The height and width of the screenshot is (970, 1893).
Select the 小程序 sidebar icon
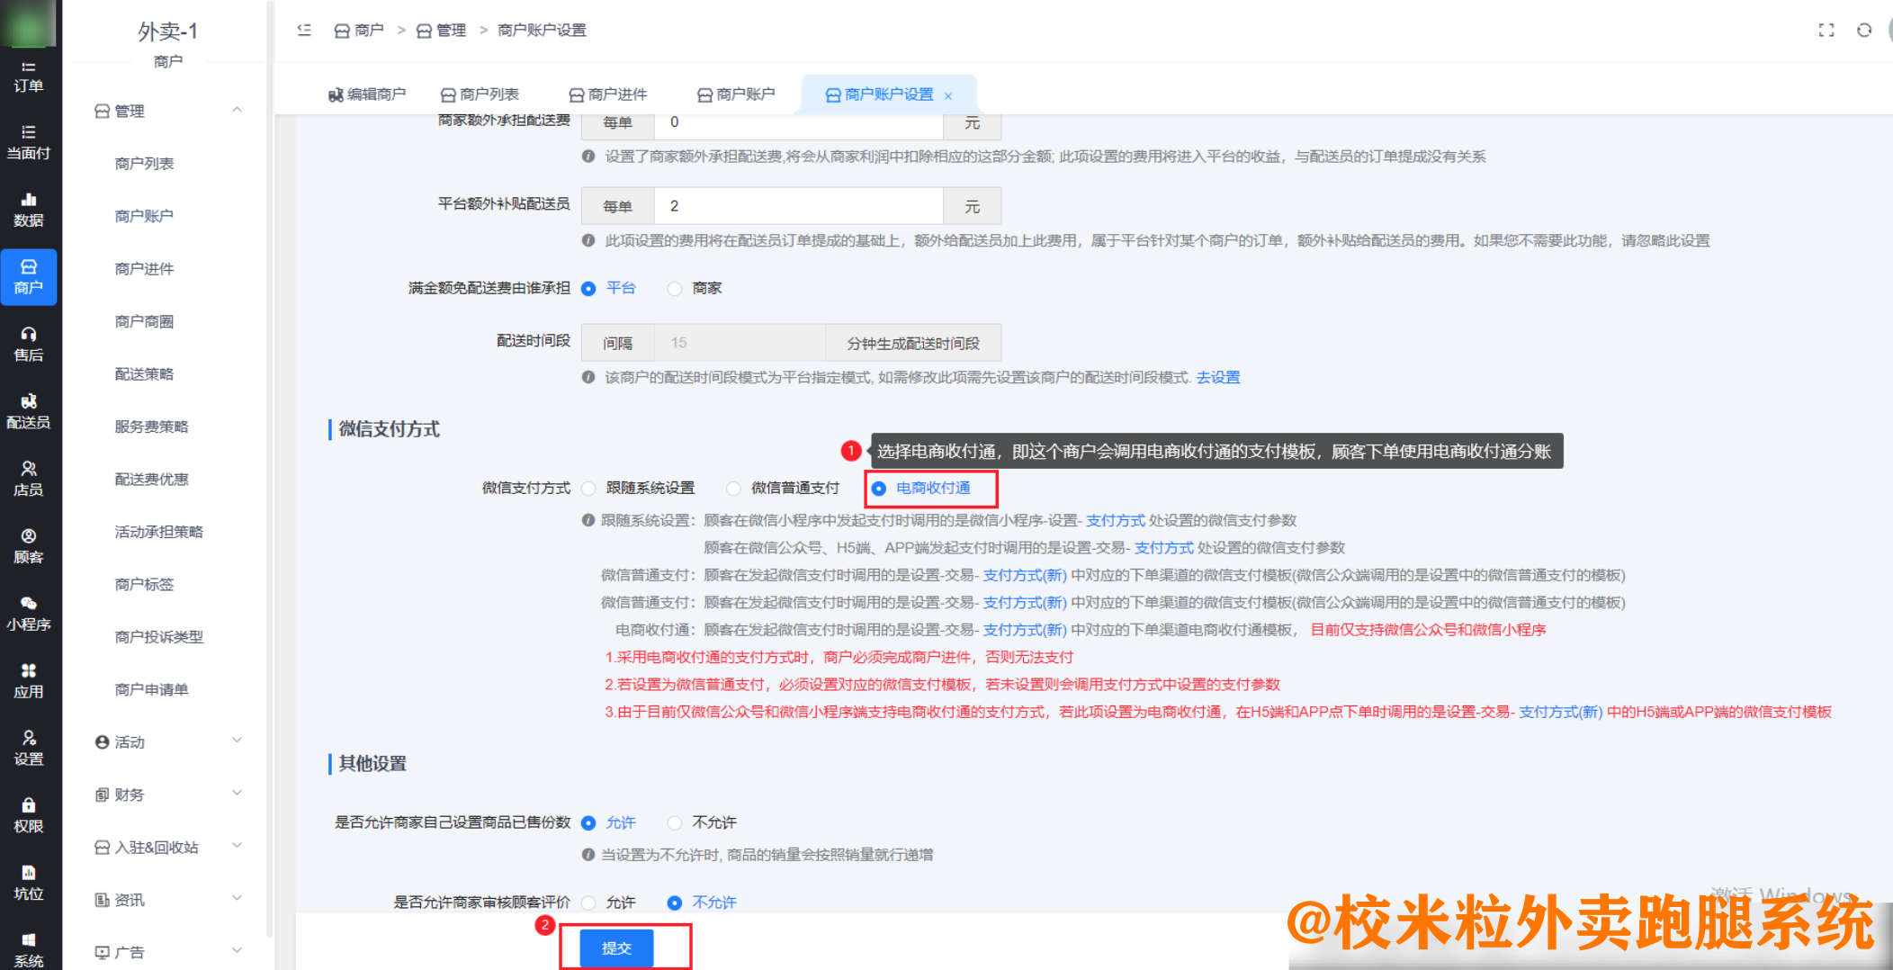point(30,613)
